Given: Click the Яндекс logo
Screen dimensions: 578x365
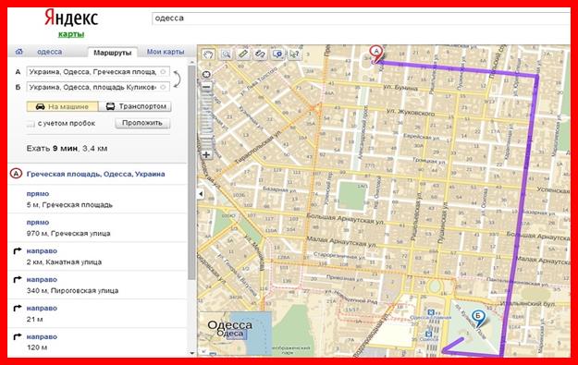Looking at the screenshot, I should (71, 18).
